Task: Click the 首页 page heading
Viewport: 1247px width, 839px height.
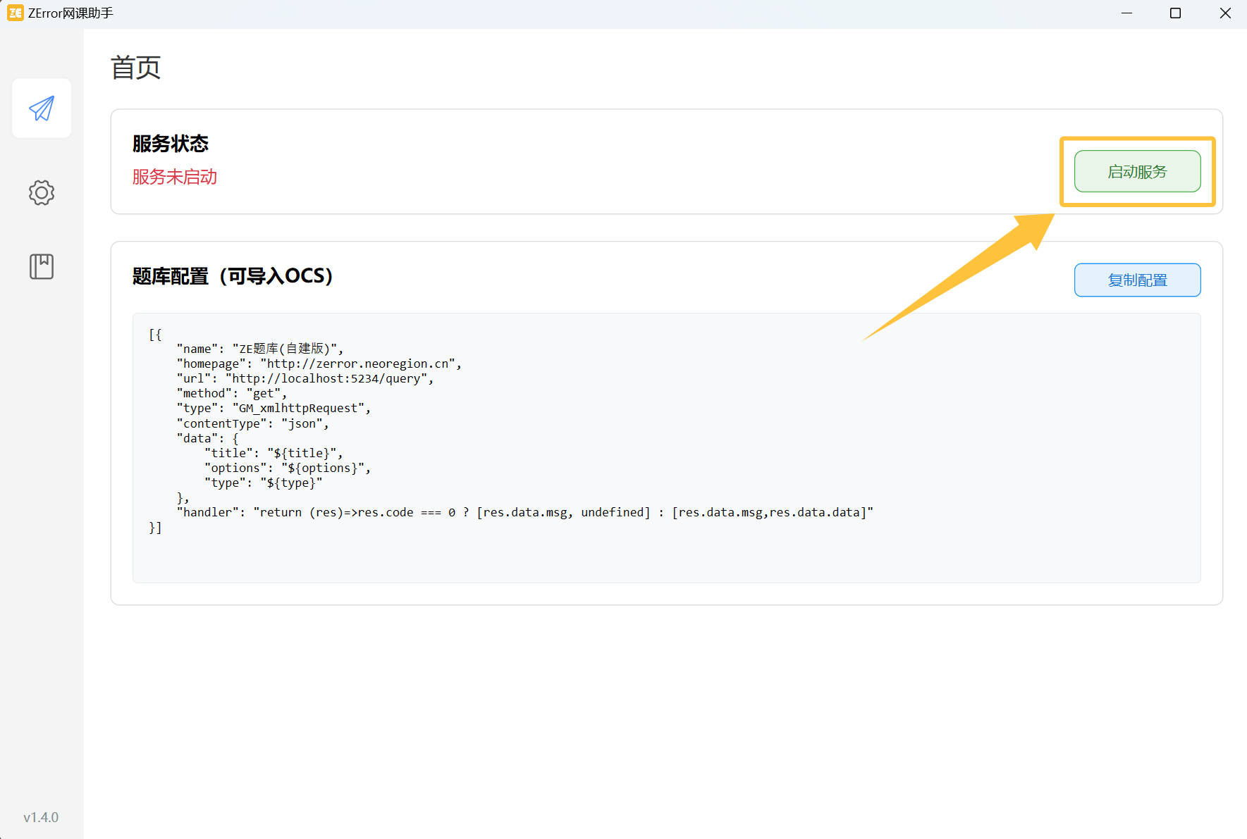Action: pos(135,68)
